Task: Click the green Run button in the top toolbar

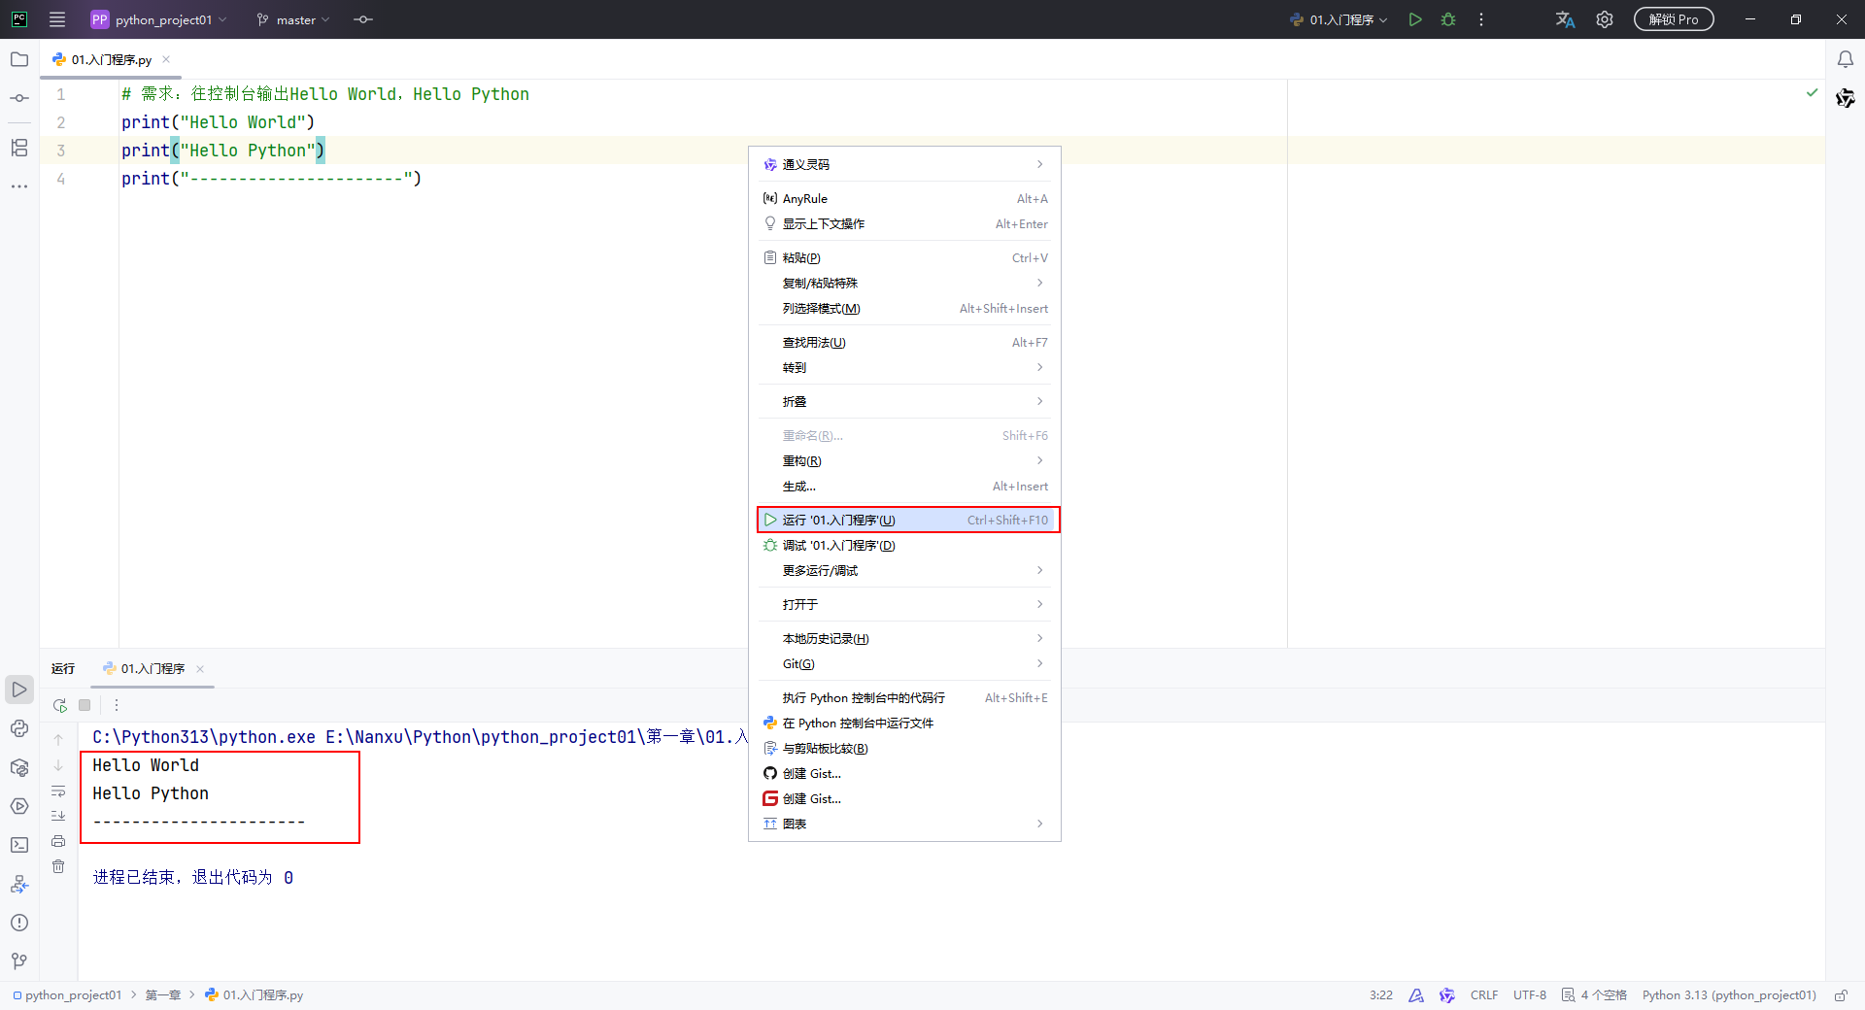Action: click(1415, 19)
